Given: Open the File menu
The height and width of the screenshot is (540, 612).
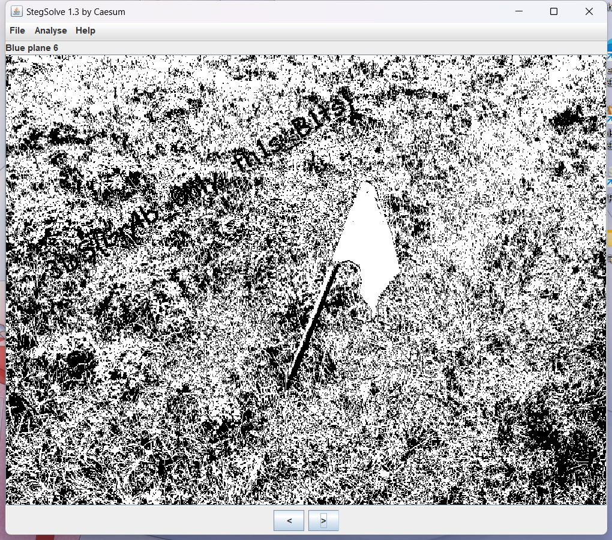Looking at the screenshot, I should pyautogui.click(x=17, y=31).
